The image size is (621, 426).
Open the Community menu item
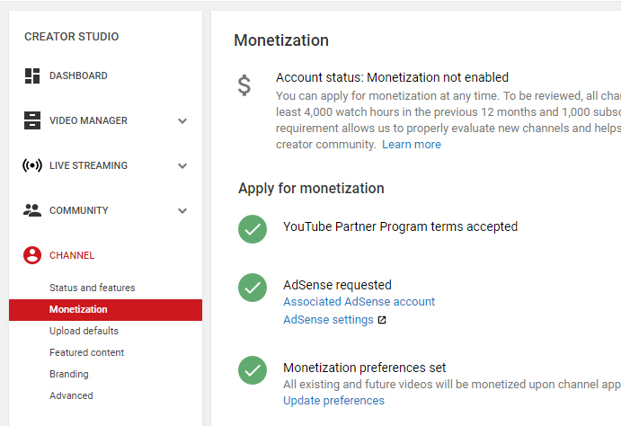coord(79,210)
